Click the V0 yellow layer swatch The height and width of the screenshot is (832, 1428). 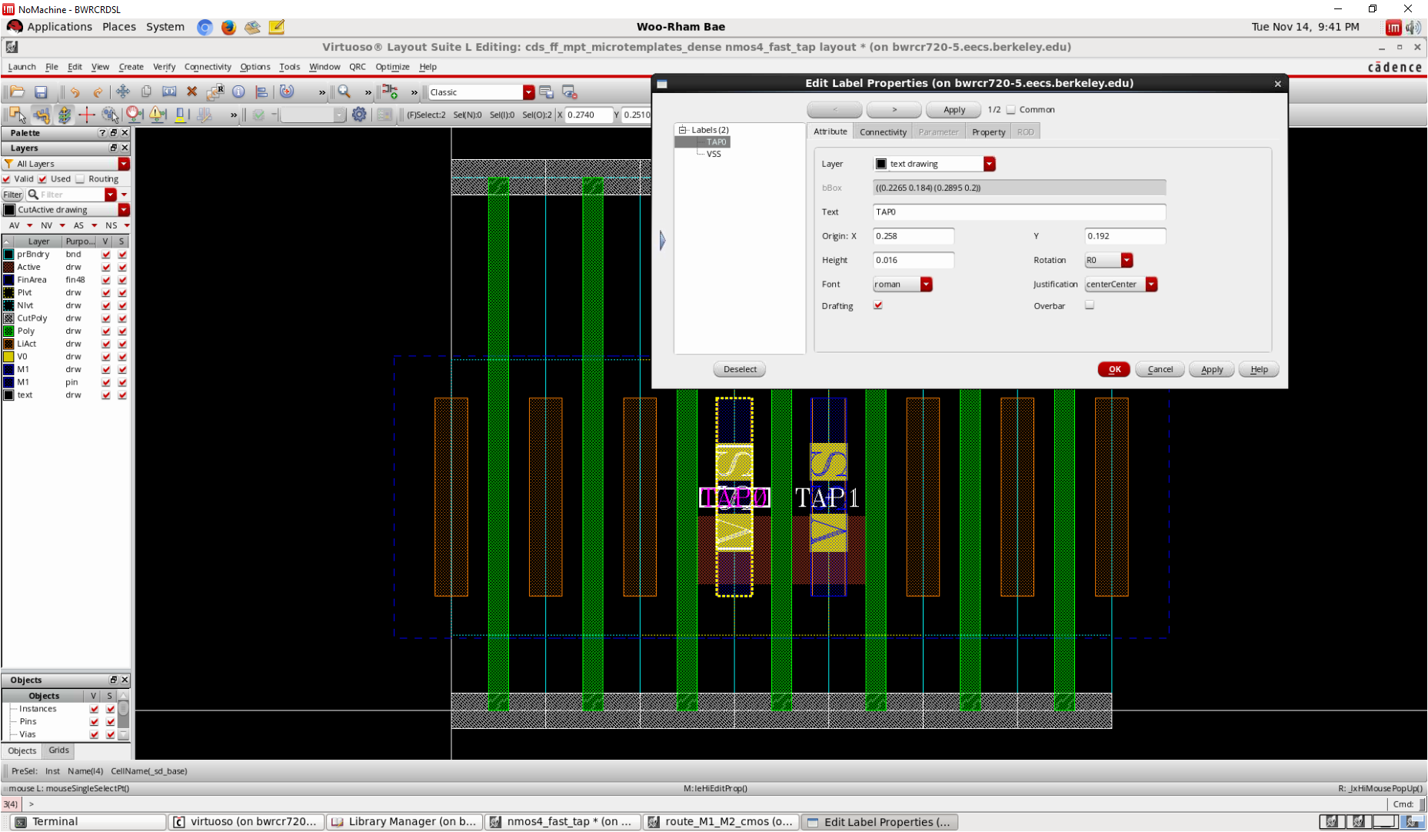coord(8,357)
